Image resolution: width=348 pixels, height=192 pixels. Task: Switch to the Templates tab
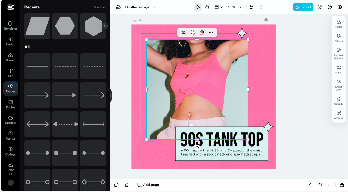(10, 26)
